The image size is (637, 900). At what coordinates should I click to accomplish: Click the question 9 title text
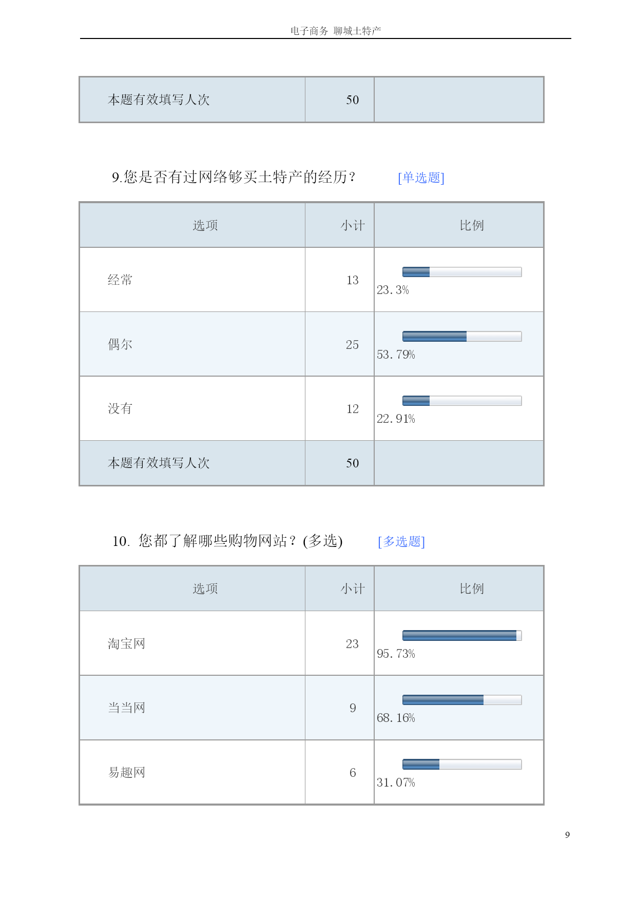point(234,177)
